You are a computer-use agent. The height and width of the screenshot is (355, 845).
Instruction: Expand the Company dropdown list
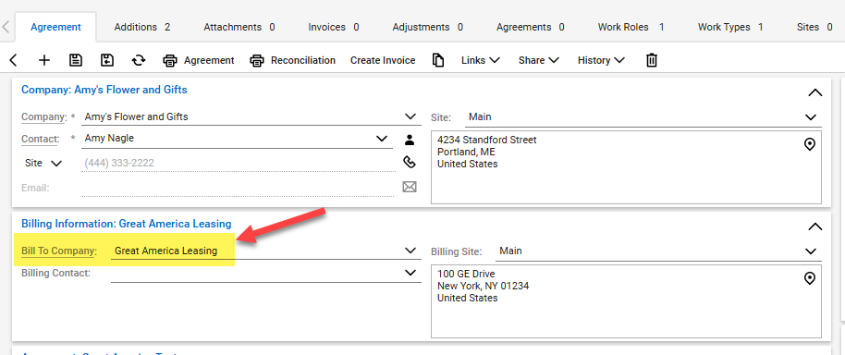click(410, 116)
